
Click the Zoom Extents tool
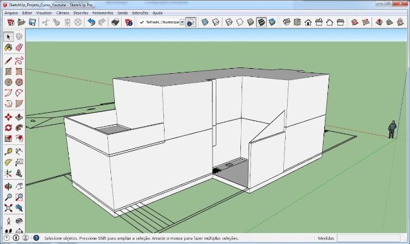click(x=8, y=208)
